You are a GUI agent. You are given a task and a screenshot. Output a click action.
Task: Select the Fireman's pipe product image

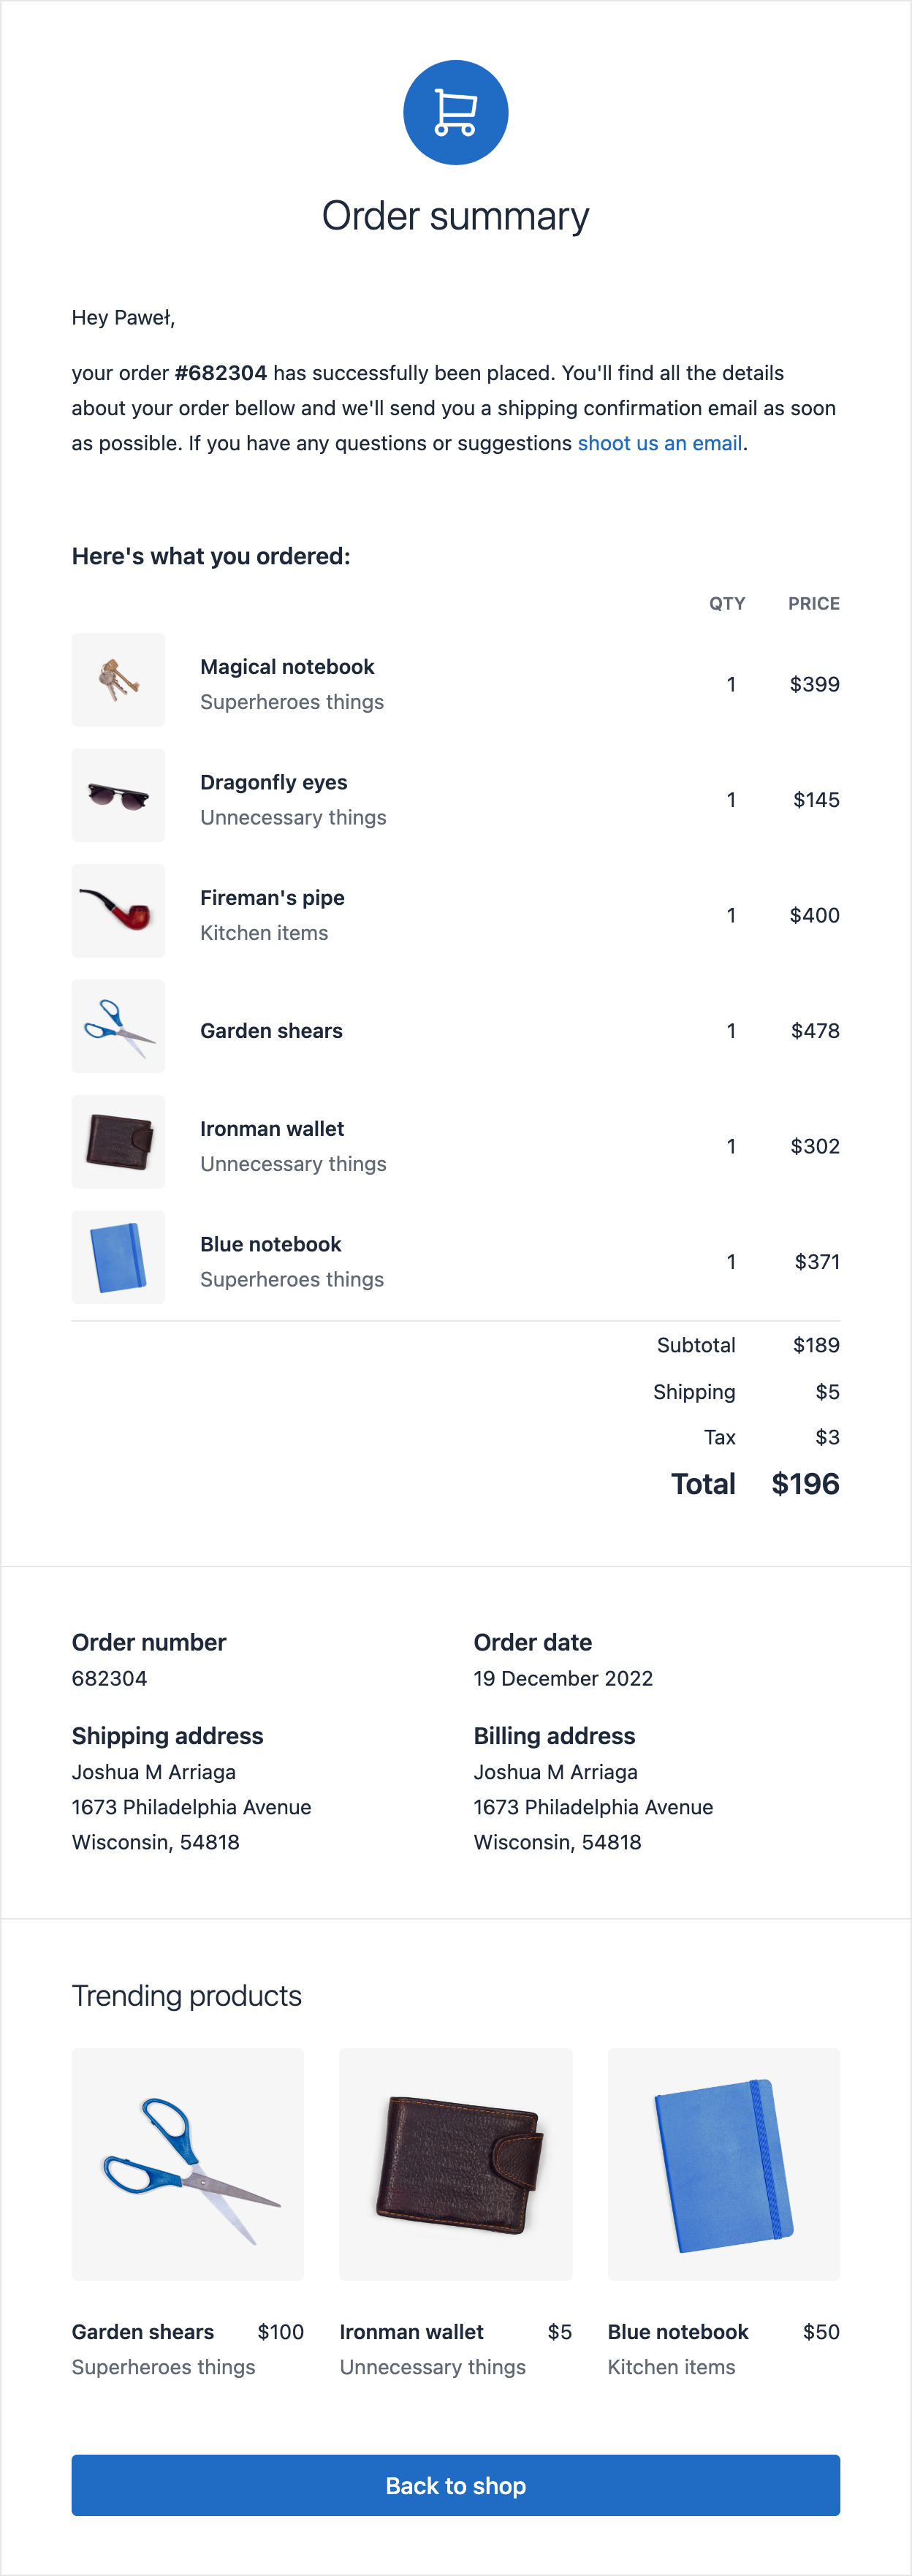pyautogui.click(x=118, y=910)
